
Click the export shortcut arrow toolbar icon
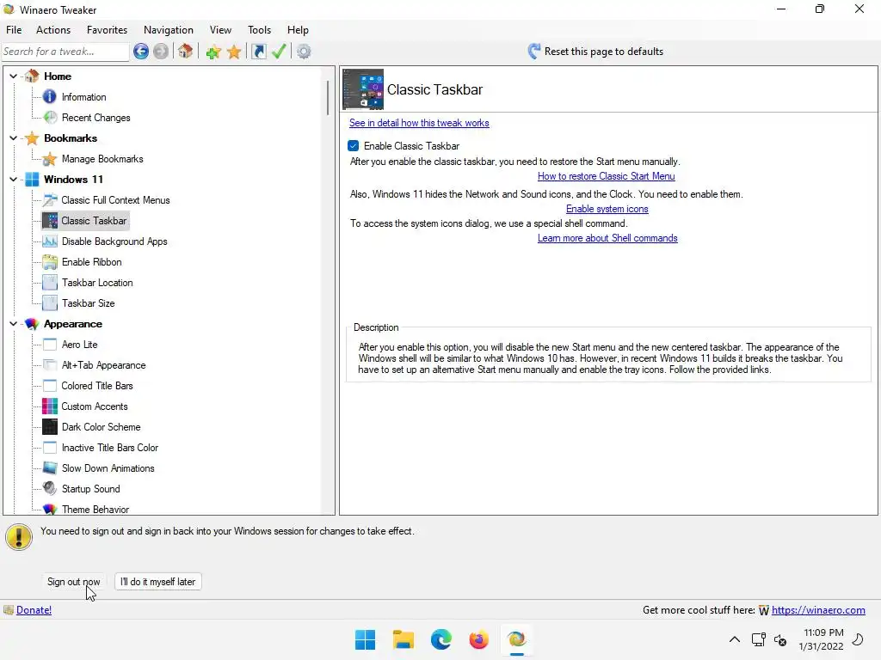(x=258, y=52)
